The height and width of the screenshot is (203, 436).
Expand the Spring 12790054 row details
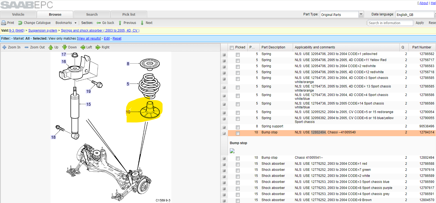[224, 113]
